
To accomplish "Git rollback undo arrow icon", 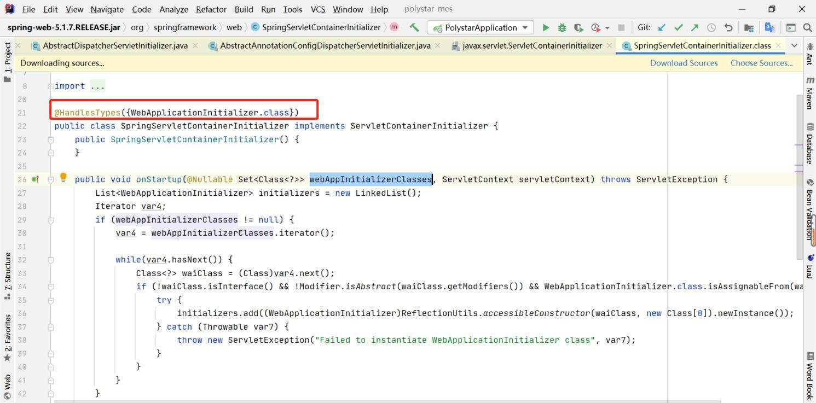I will click(728, 27).
